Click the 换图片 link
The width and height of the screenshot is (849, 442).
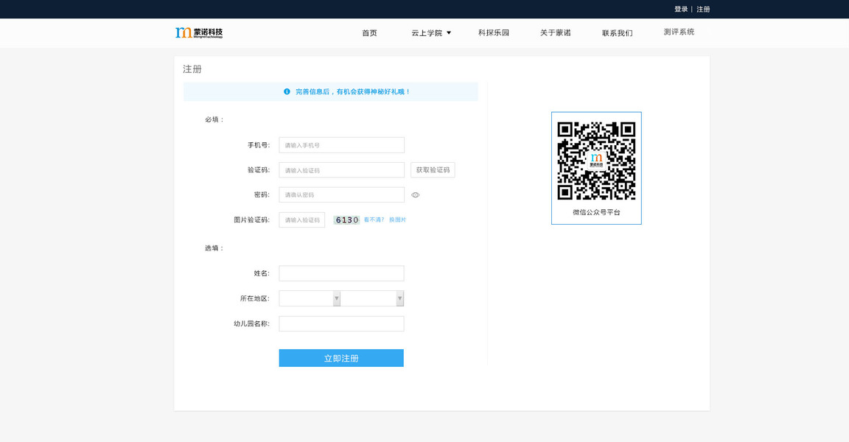click(397, 220)
